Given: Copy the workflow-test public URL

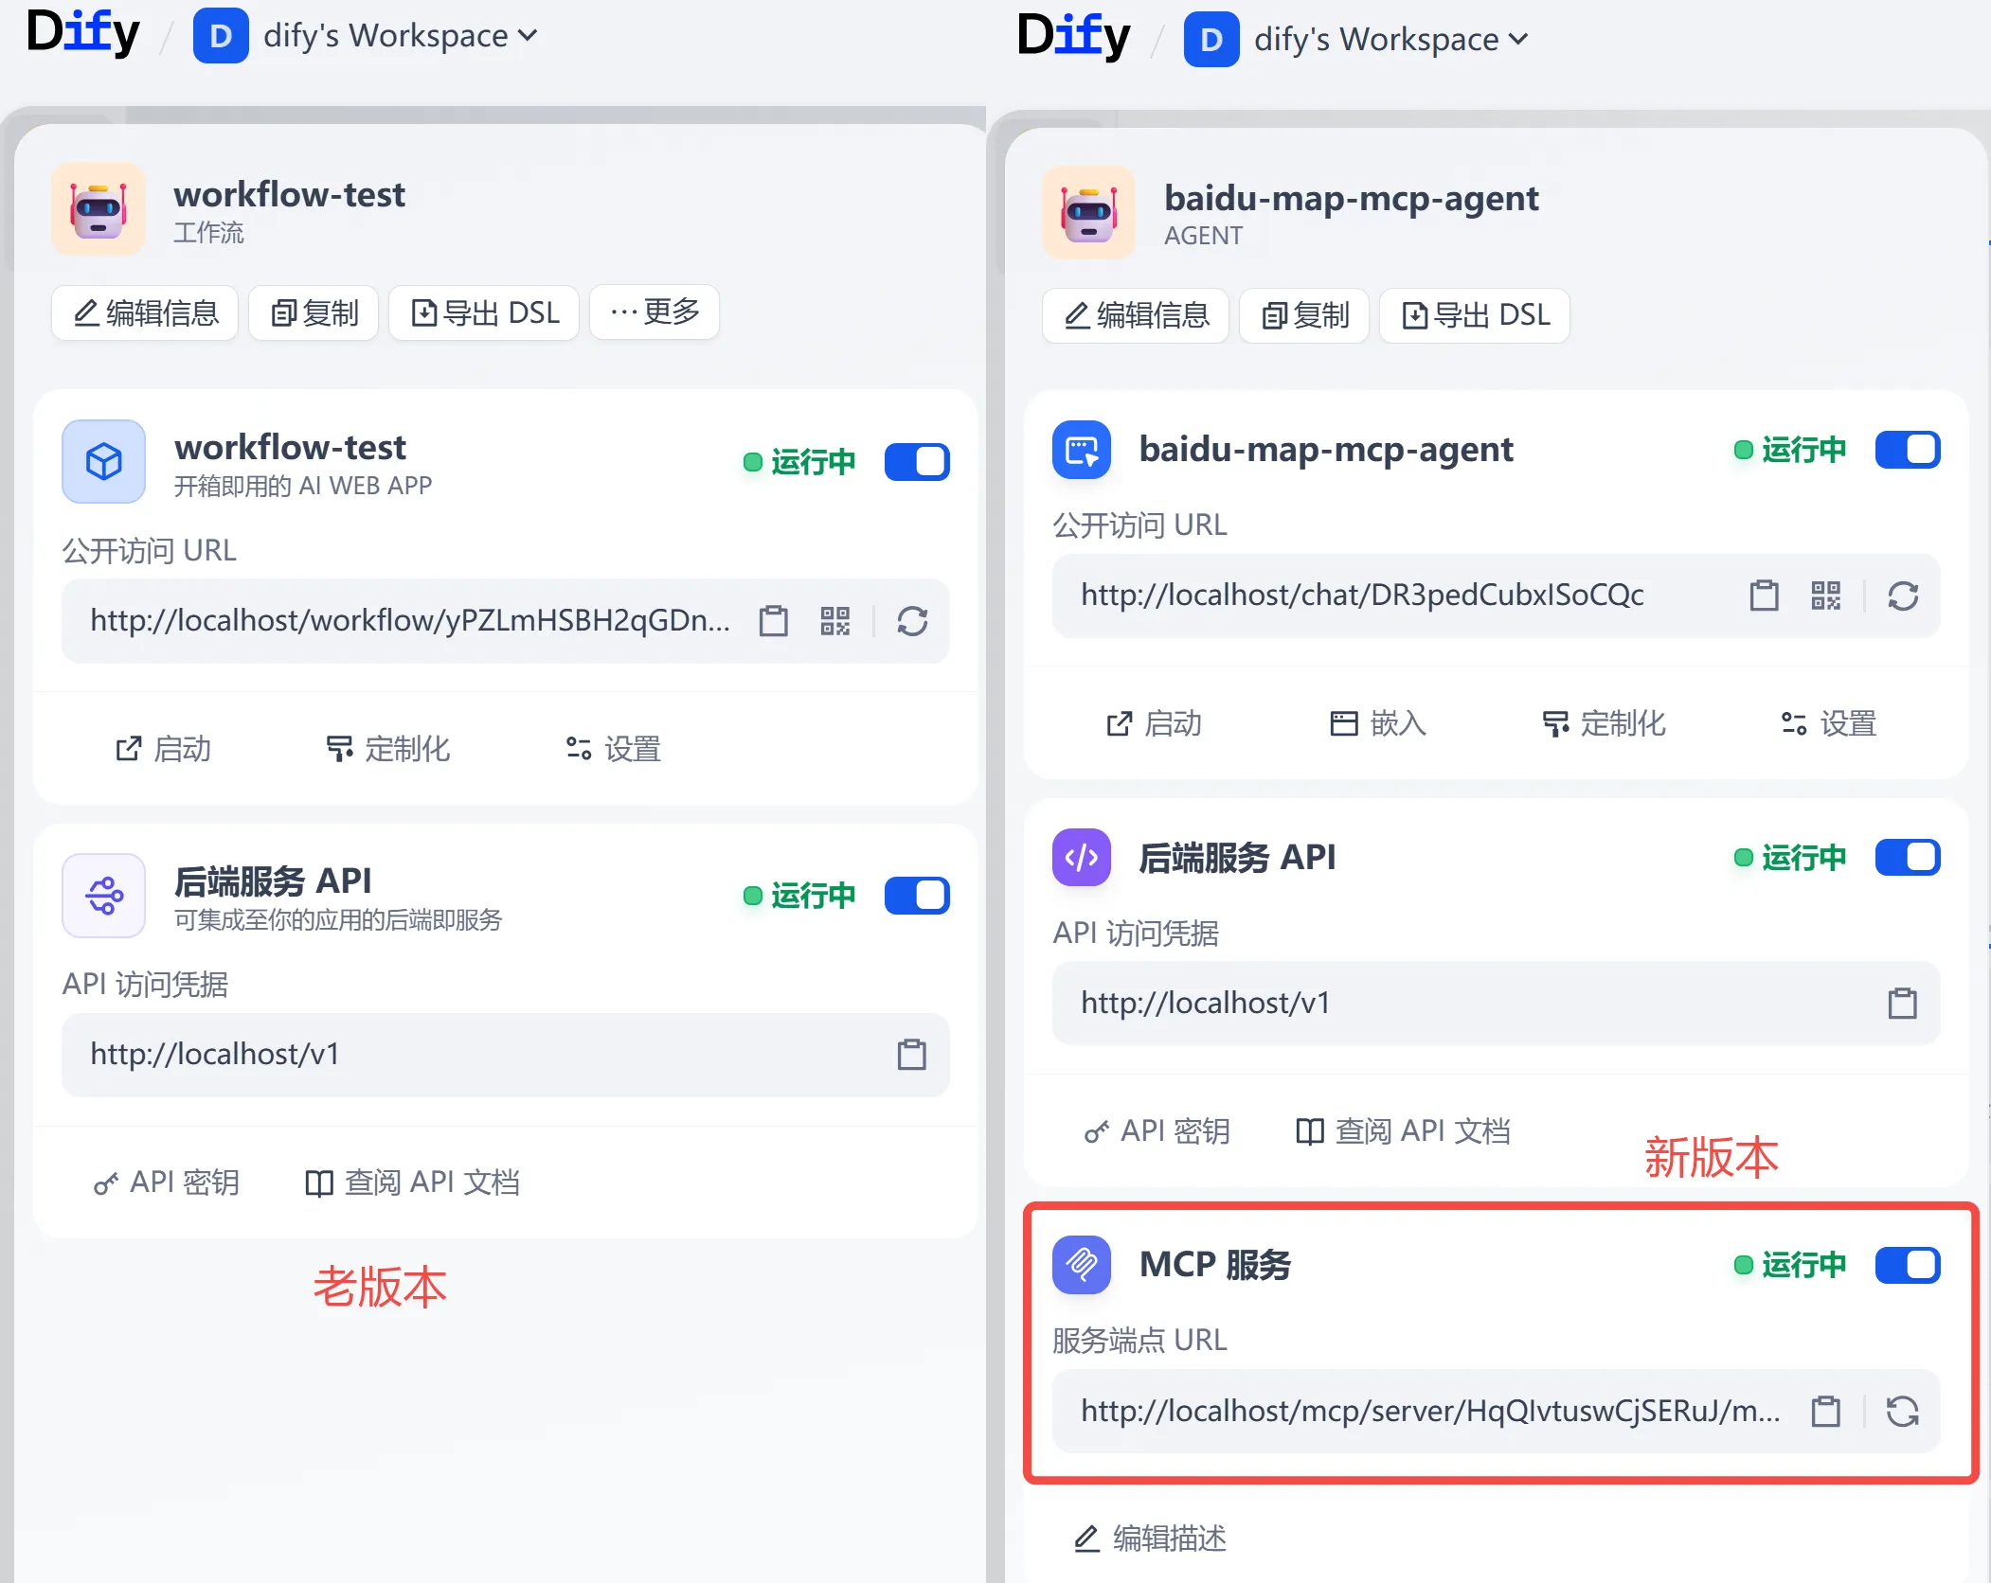Looking at the screenshot, I should [x=774, y=621].
